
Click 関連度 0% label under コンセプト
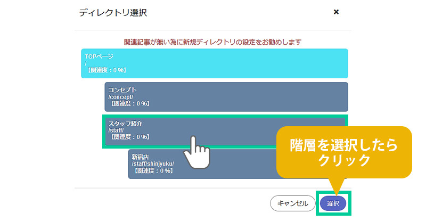tap(129, 104)
